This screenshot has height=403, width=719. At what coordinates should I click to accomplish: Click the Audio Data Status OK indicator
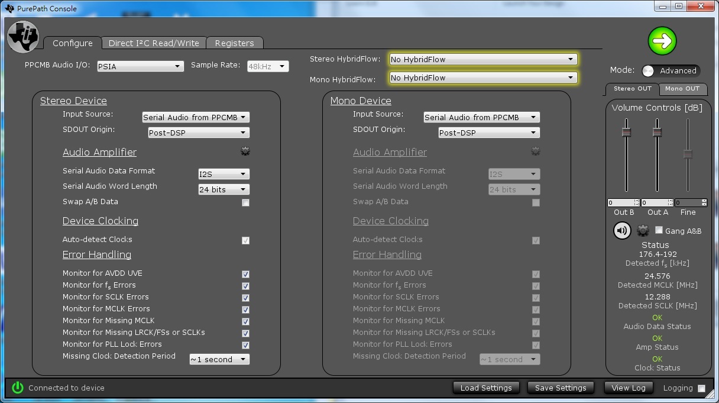[x=657, y=317]
